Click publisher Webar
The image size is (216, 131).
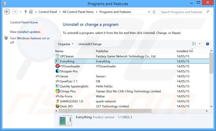coord(100,96)
